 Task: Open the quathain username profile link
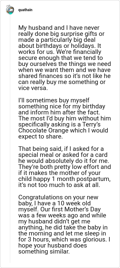click(25, 10)
